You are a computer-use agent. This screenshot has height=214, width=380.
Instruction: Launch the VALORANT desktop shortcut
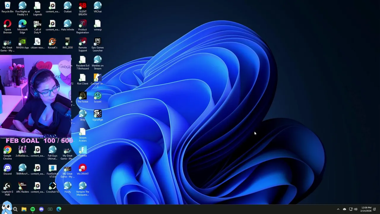pyautogui.click(x=83, y=170)
